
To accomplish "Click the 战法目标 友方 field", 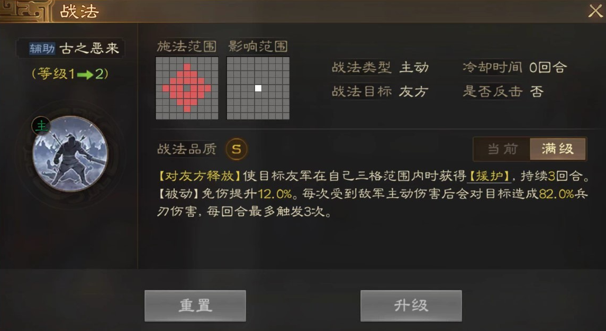I will click(381, 91).
